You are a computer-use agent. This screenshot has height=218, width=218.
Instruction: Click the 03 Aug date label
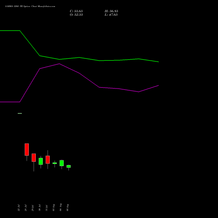[54, 208]
